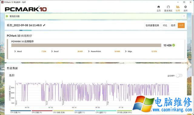Click the pencil icon to rename result
This screenshot has width=194, height=115.
[44, 25]
